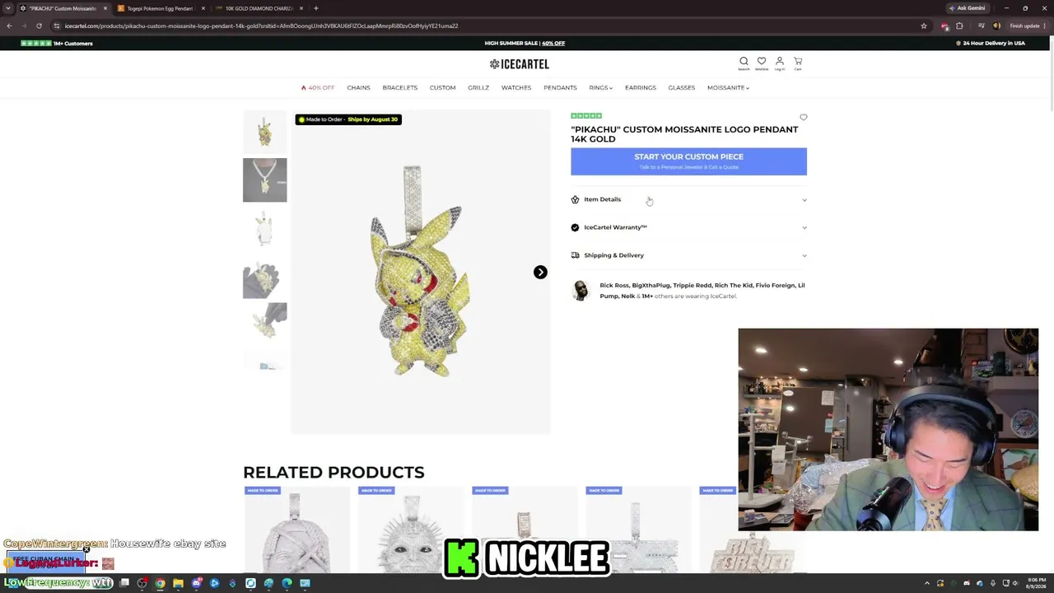
Task: Open the second related product with spiked face
Action: (x=410, y=529)
